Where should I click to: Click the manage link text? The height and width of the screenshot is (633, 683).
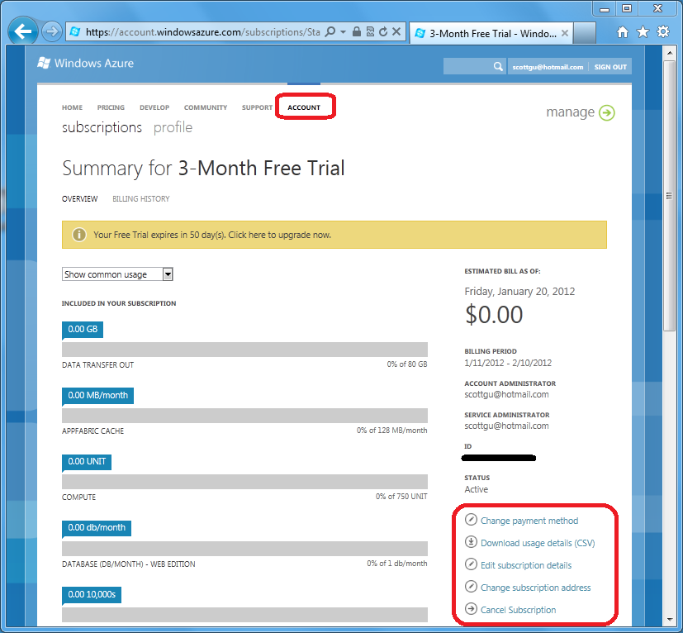(570, 112)
